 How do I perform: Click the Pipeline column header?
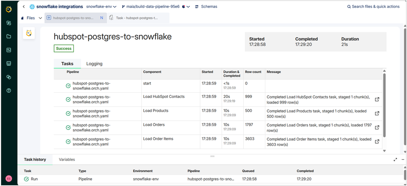(x=73, y=72)
